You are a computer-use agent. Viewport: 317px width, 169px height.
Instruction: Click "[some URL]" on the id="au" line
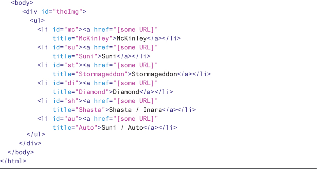point(135,118)
